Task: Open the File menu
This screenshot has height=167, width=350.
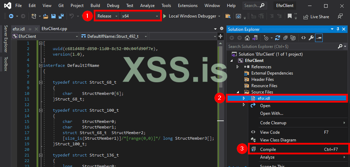Action: point(18,6)
